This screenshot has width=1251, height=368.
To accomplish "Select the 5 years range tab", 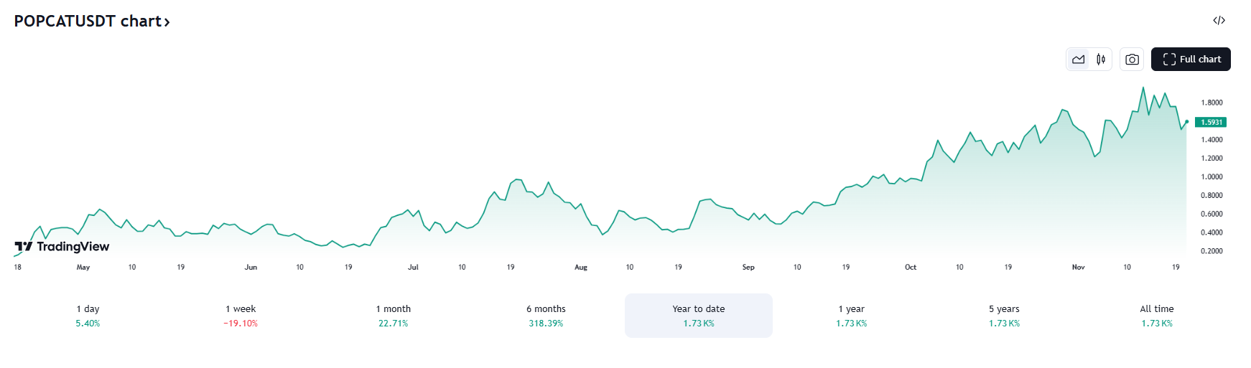I will (1004, 316).
